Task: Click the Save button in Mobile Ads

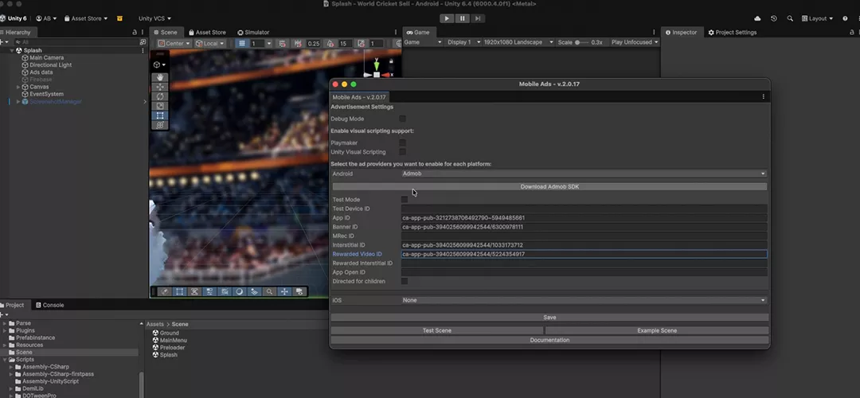Action: click(549, 317)
